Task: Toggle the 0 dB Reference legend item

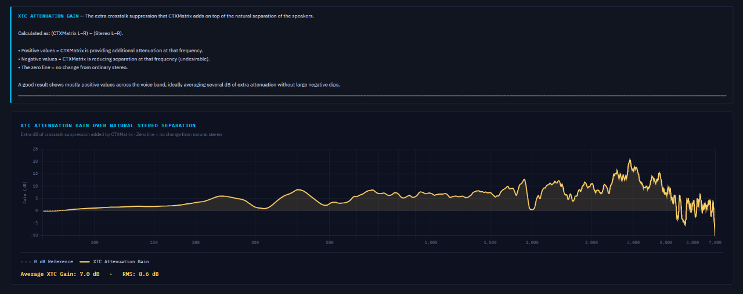Action: (47, 261)
